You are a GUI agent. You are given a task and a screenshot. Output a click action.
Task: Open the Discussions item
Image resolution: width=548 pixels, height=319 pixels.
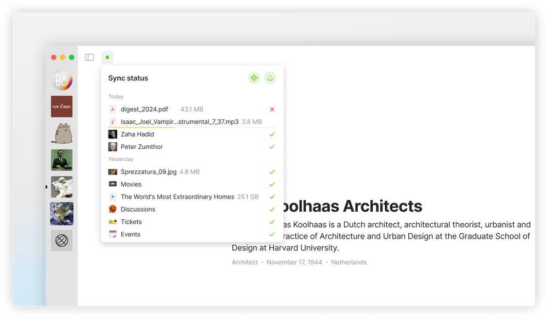pos(192,210)
